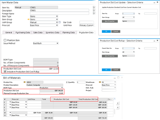The width and height of the screenshot is (160, 120).
Task: Switch to the Purchasing Data tab
Action: coord(23,33)
